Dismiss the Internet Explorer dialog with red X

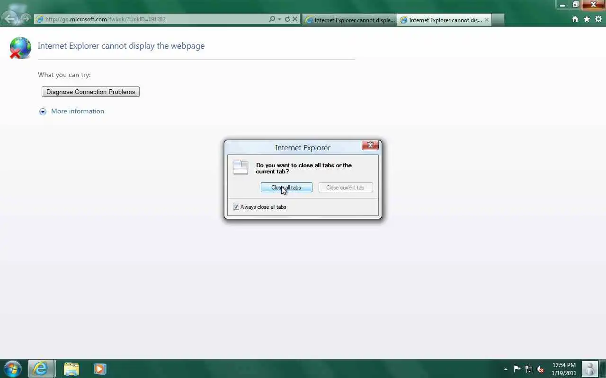[370, 145]
